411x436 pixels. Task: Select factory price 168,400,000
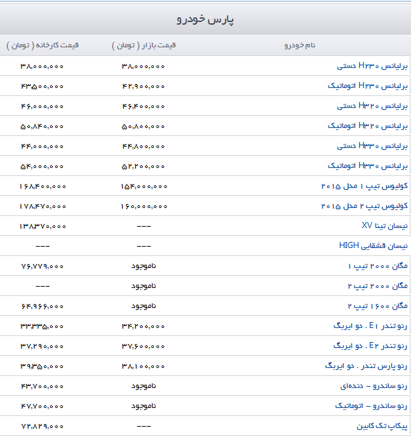click(x=43, y=187)
